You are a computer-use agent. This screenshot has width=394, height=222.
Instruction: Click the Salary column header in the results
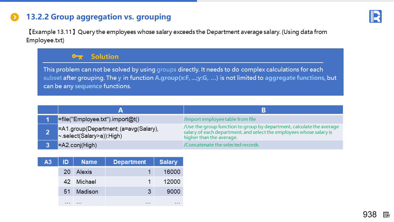pos(168,162)
